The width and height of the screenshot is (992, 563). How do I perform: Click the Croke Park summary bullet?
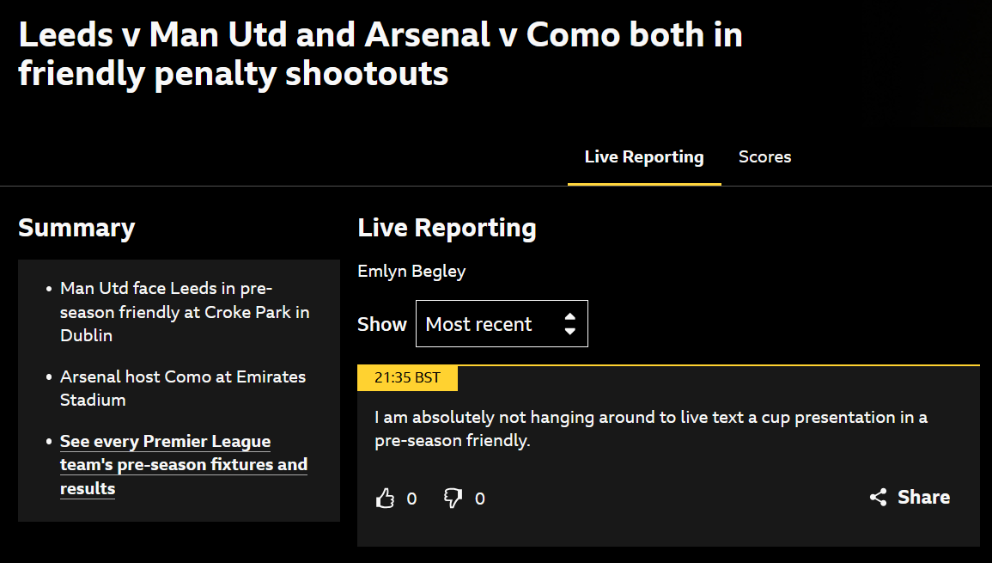pyautogui.click(x=185, y=311)
